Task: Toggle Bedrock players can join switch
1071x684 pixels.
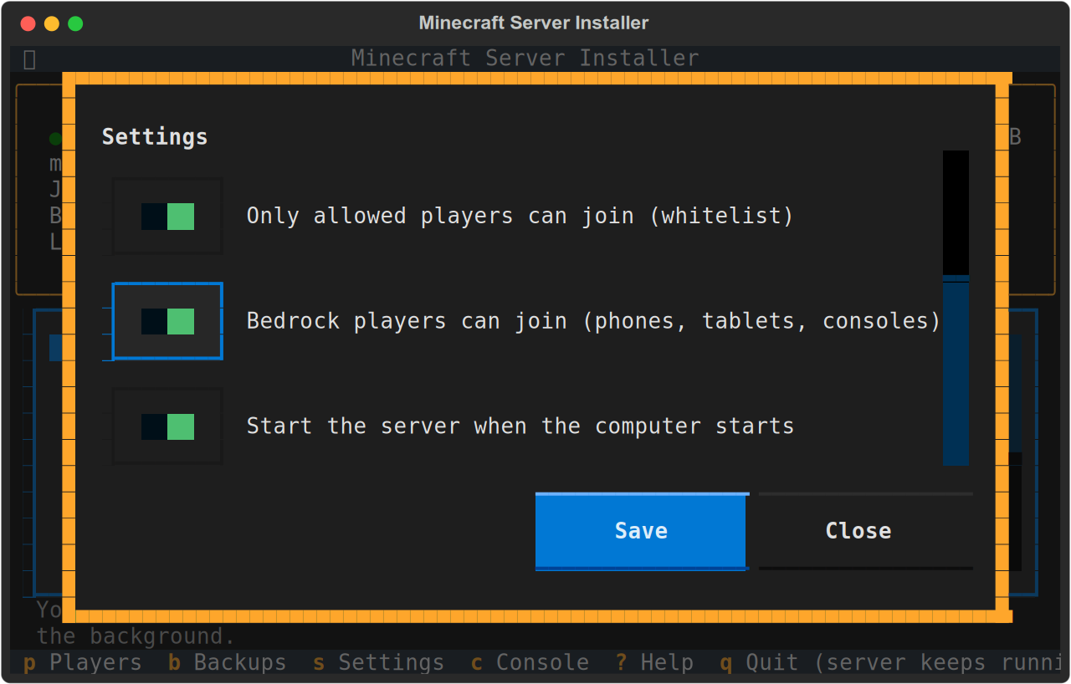Action: 167,321
